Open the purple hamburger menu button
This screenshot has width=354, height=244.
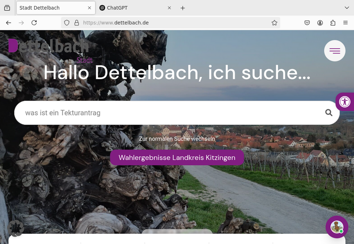pyautogui.click(x=335, y=51)
